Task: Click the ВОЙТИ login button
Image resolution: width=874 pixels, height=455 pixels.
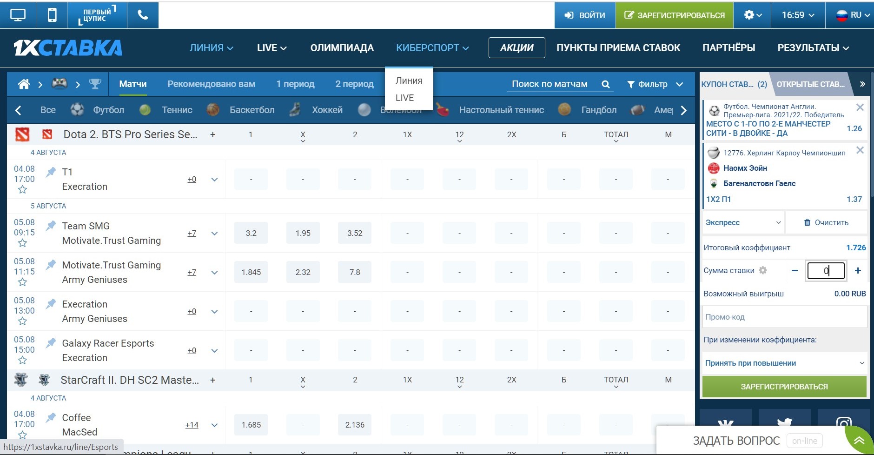Action: click(x=585, y=15)
